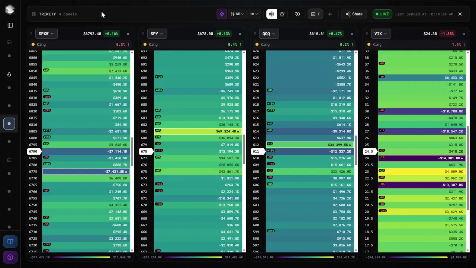476x268 pixels.
Task: Close the Trinity toolbar with X icon
Action: click(460, 14)
